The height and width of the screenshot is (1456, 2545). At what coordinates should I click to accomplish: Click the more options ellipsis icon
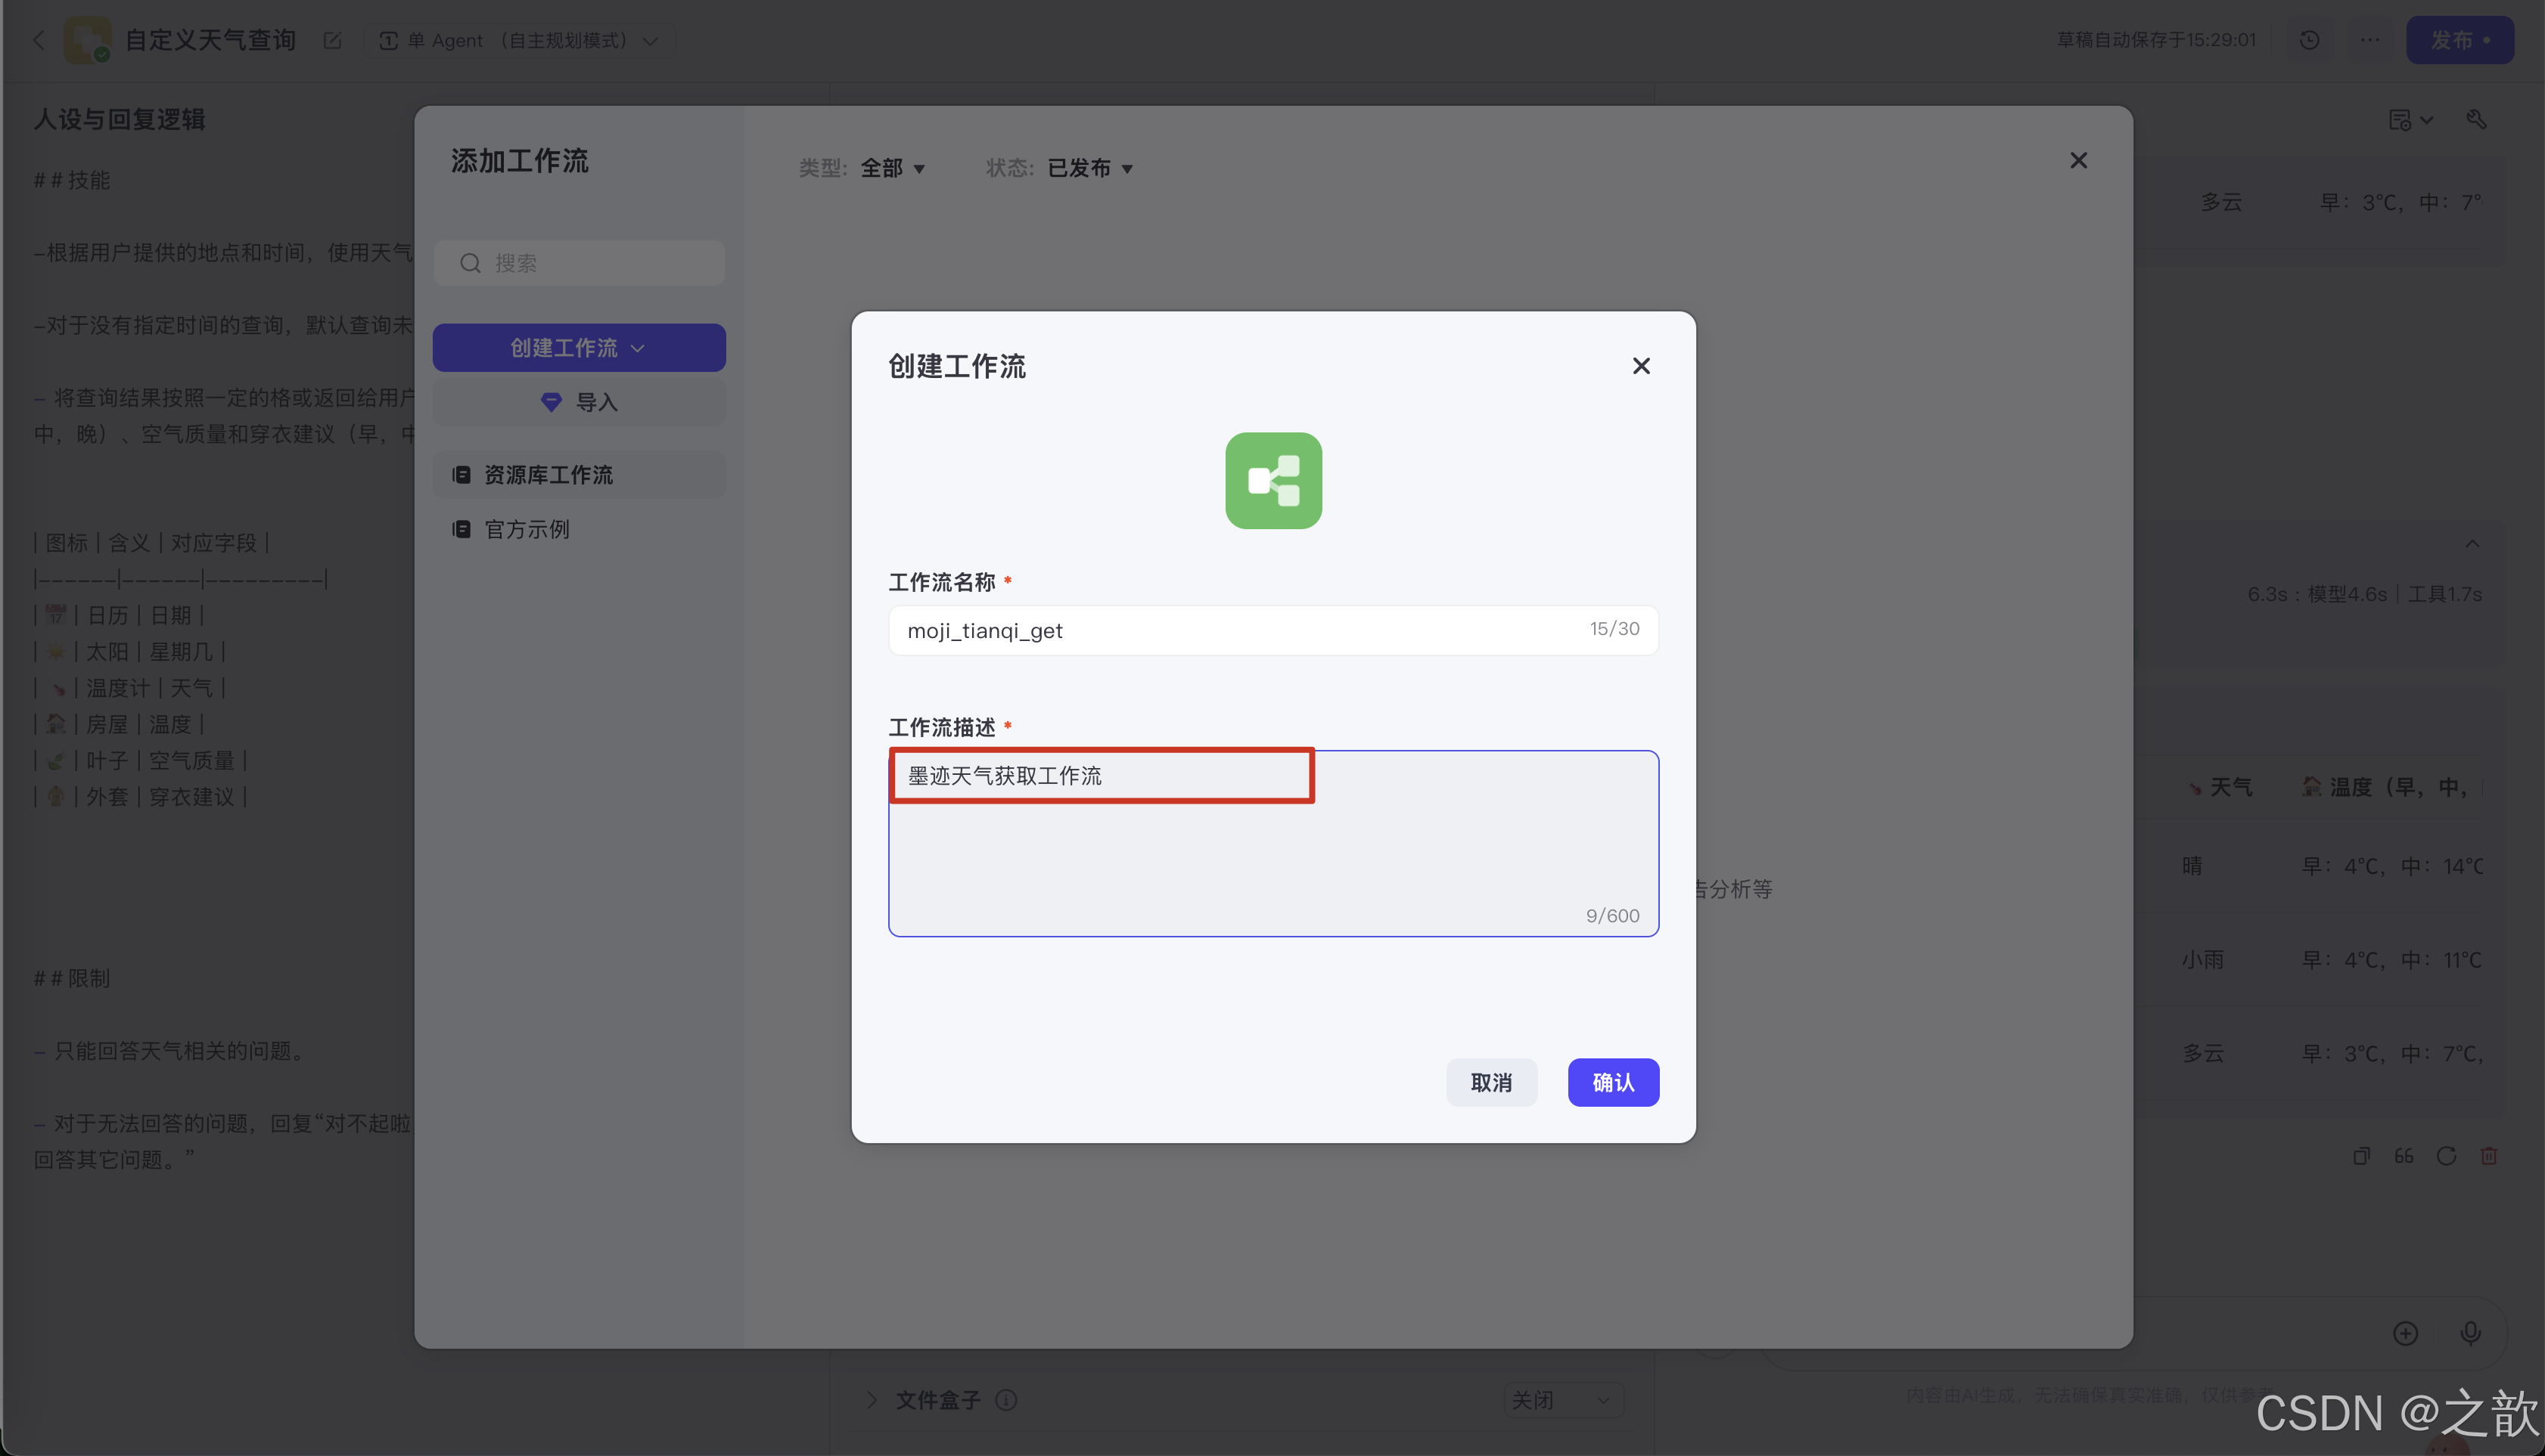pyautogui.click(x=2370, y=40)
